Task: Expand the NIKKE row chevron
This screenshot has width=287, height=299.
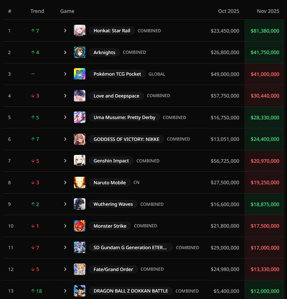Action: pos(65,139)
